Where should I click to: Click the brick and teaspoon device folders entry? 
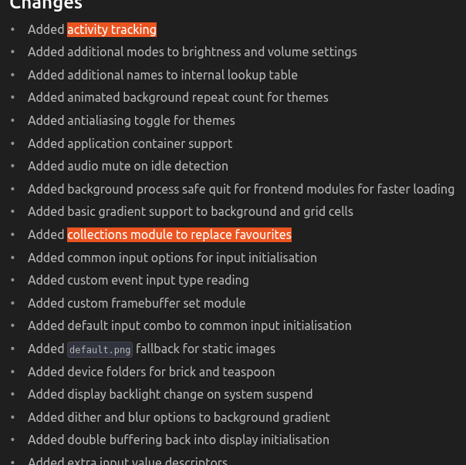[151, 372]
